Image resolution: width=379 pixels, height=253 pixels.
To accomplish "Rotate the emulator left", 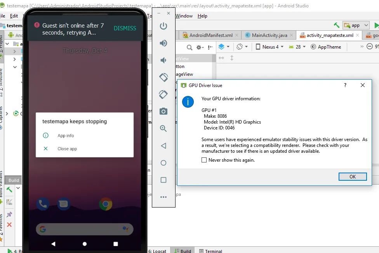I will [163, 77].
